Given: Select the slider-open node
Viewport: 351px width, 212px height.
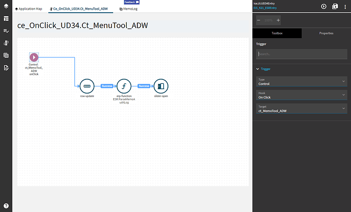Looking at the screenshot, I should tap(161, 86).
